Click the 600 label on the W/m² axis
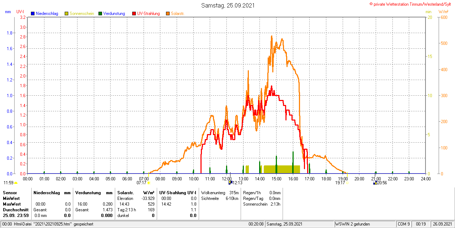The image size is (455, 228). (444, 17)
